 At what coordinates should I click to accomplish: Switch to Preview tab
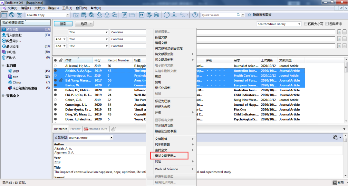pos(75,129)
